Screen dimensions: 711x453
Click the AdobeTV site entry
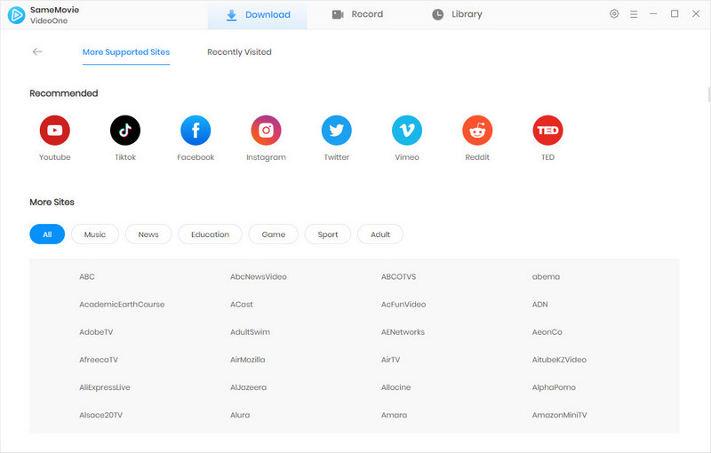pos(96,332)
